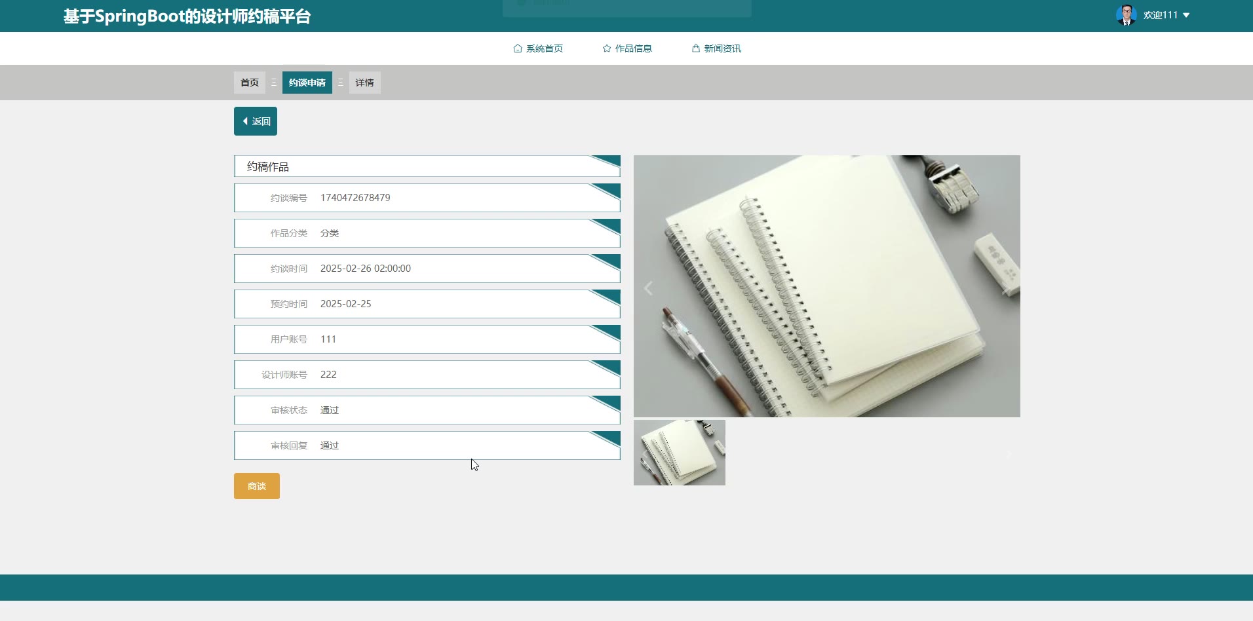This screenshot has width=1253, height=621.
Task: Show the next image using the right carousel arrow
Action: click(x=1005, y=288)
